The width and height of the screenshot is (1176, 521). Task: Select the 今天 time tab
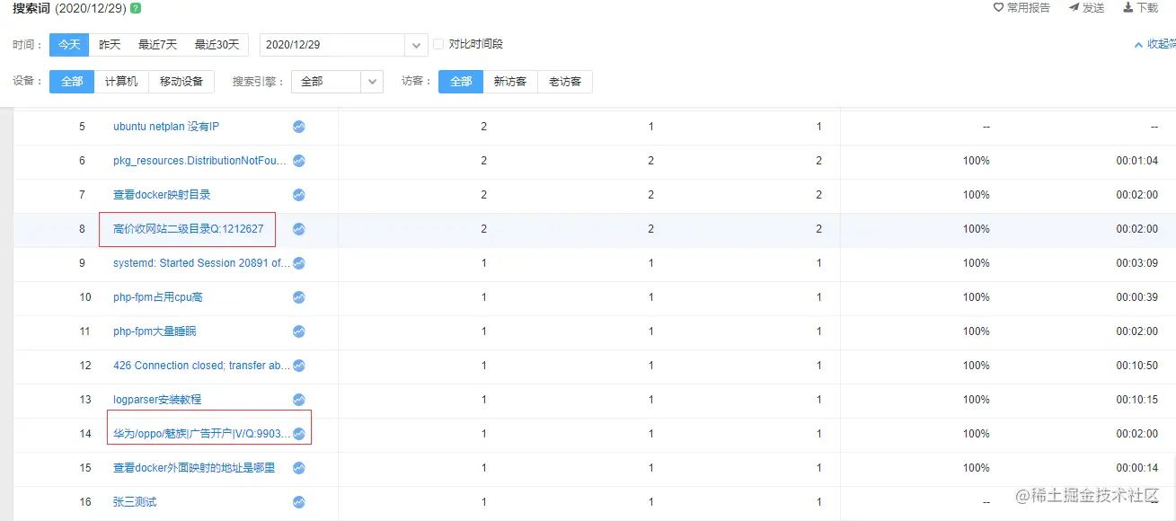[69, 45]
